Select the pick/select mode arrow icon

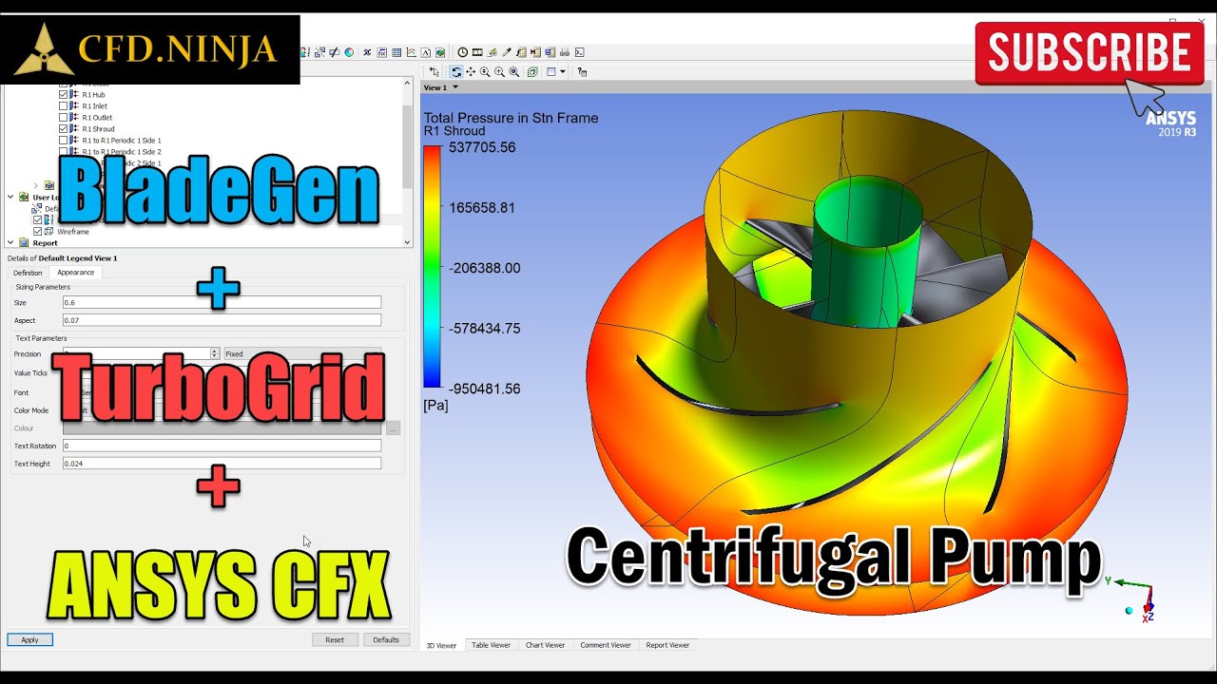click(x=435, y=72)
